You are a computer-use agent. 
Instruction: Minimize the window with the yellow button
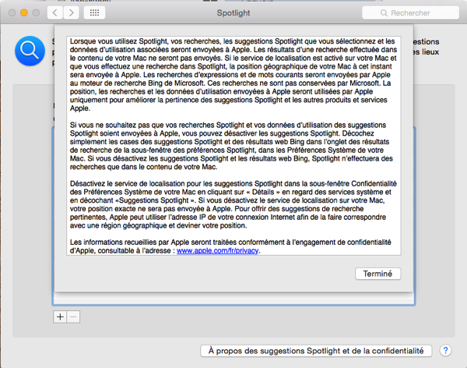23,13
